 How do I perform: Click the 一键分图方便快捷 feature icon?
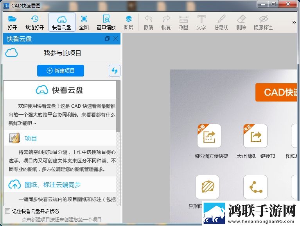tap(209, 136)
